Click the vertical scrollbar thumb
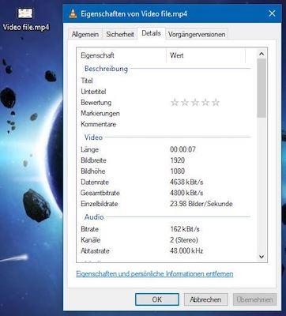Image resolution: width=286 pixels, height=316 pixels. click(262, 88)
